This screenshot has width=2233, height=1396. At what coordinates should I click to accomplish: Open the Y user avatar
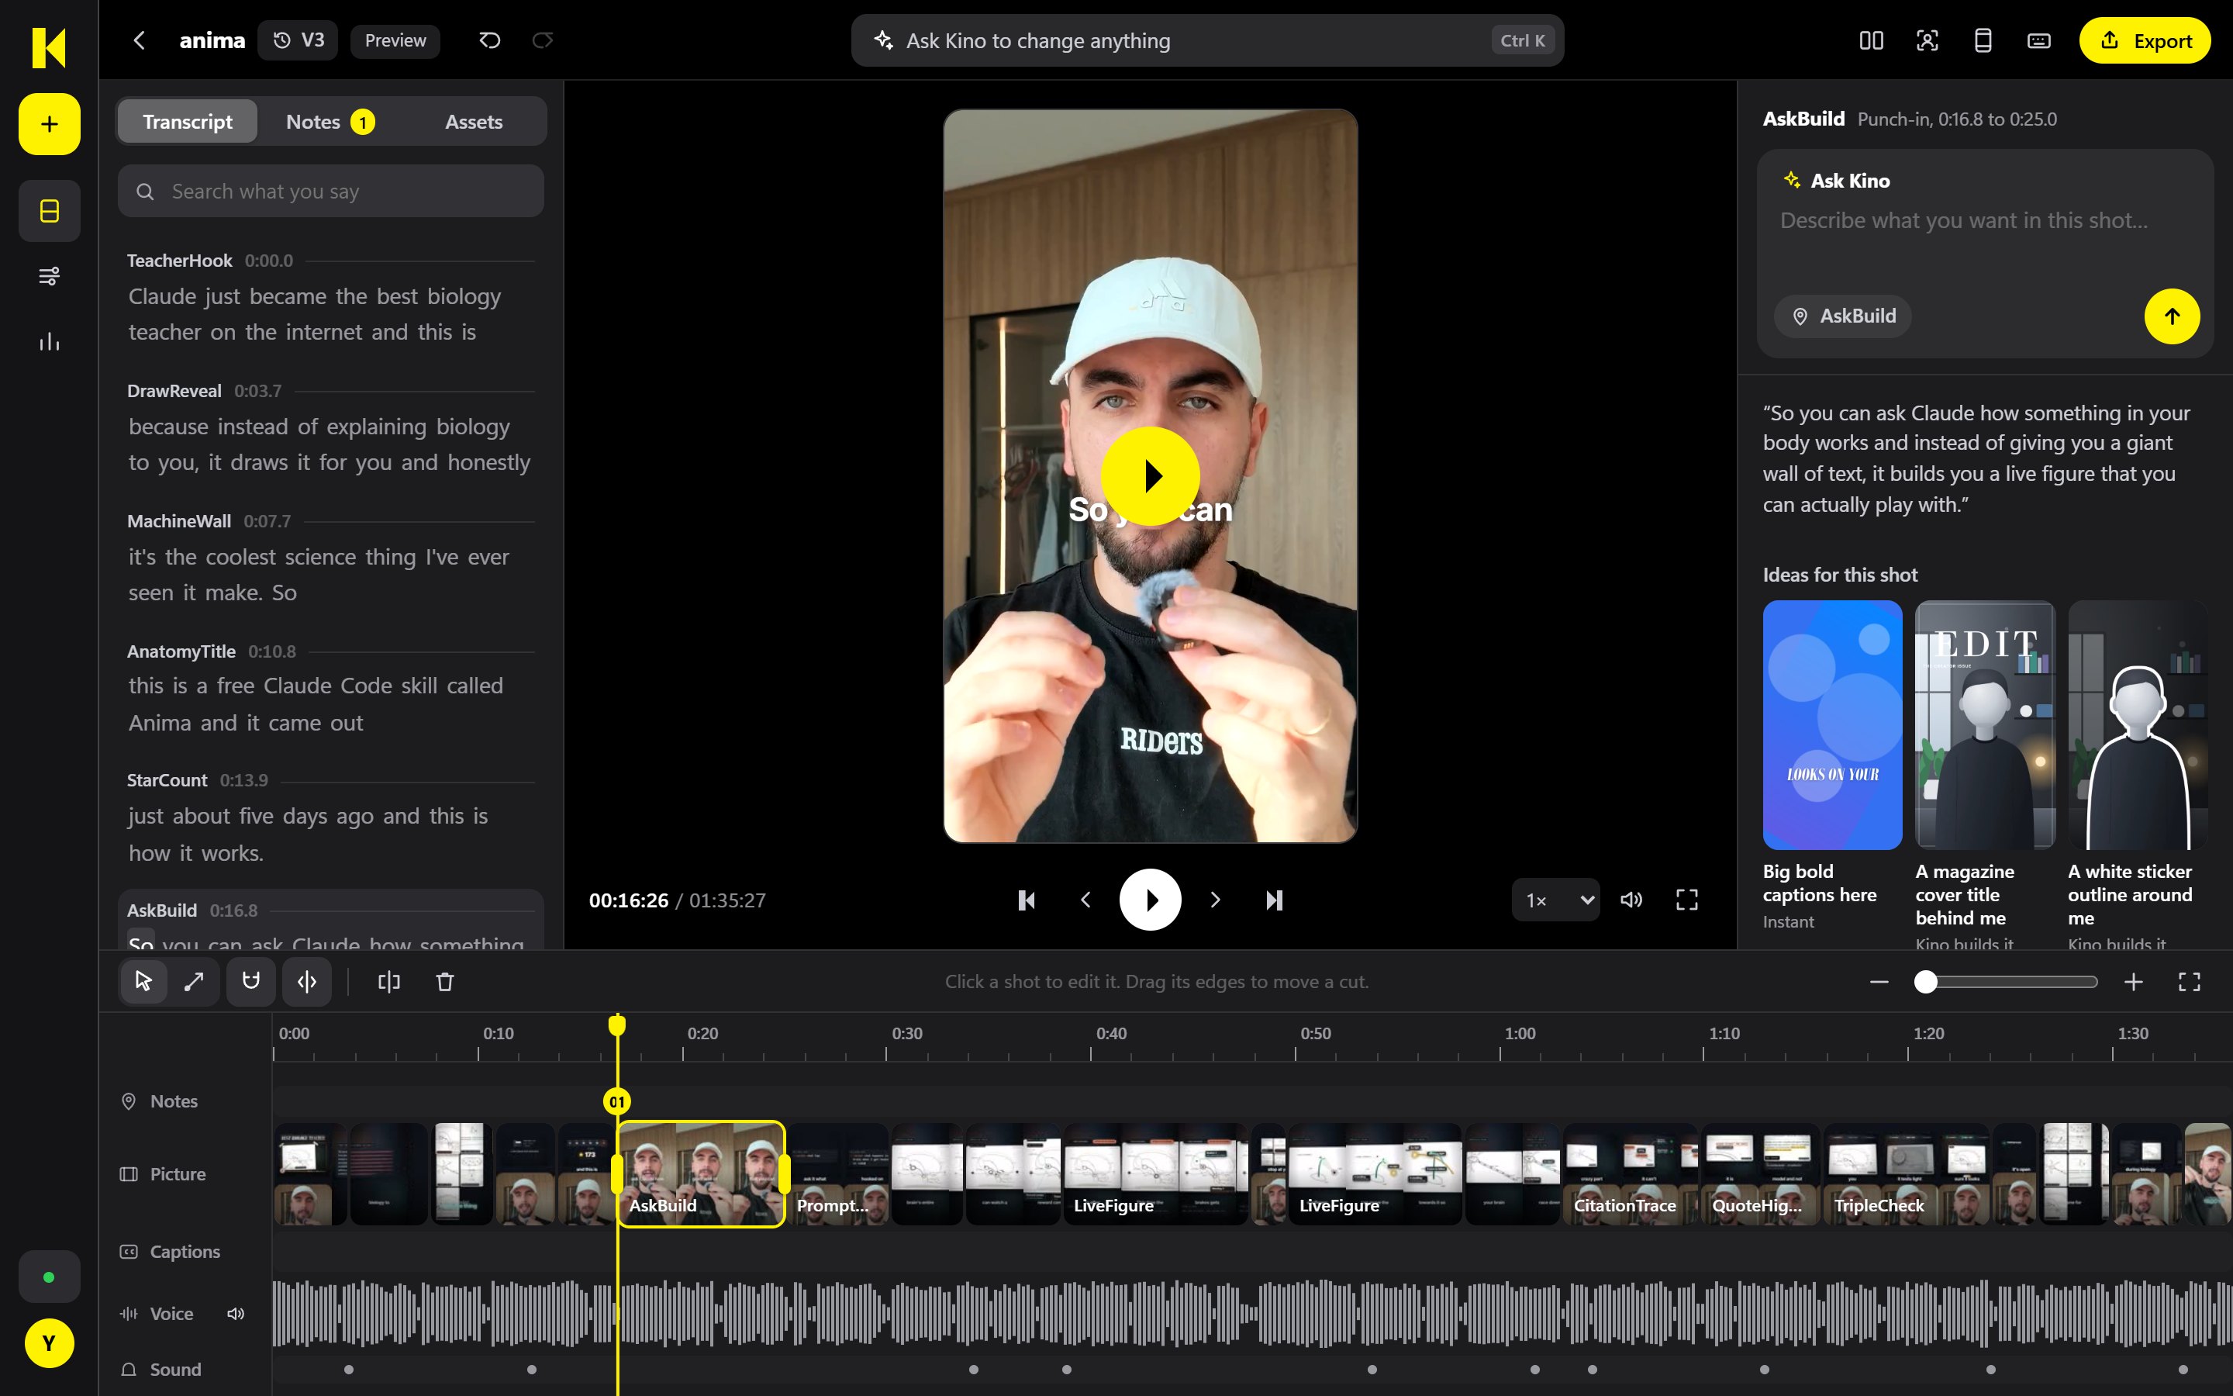pos(49,1343)
